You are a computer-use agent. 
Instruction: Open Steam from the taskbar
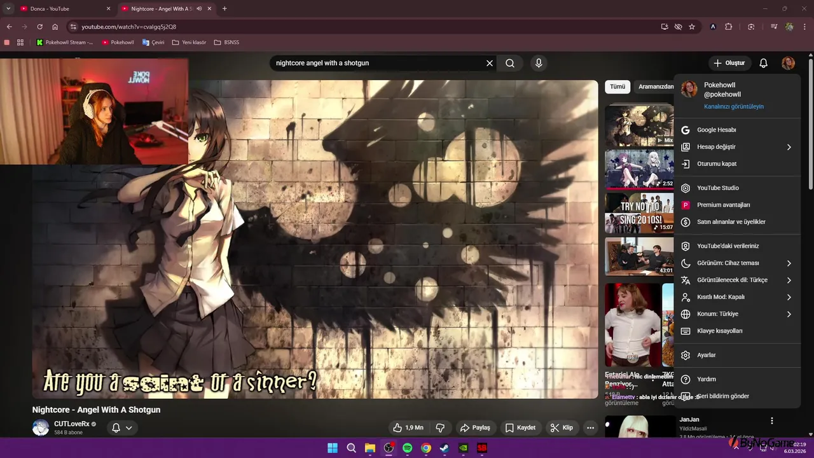click(445, 448)
